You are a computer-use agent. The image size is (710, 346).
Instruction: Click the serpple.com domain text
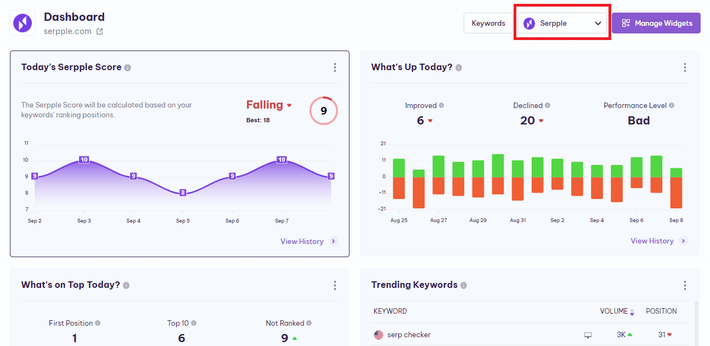pyautogui.click(x=67, y=31)
